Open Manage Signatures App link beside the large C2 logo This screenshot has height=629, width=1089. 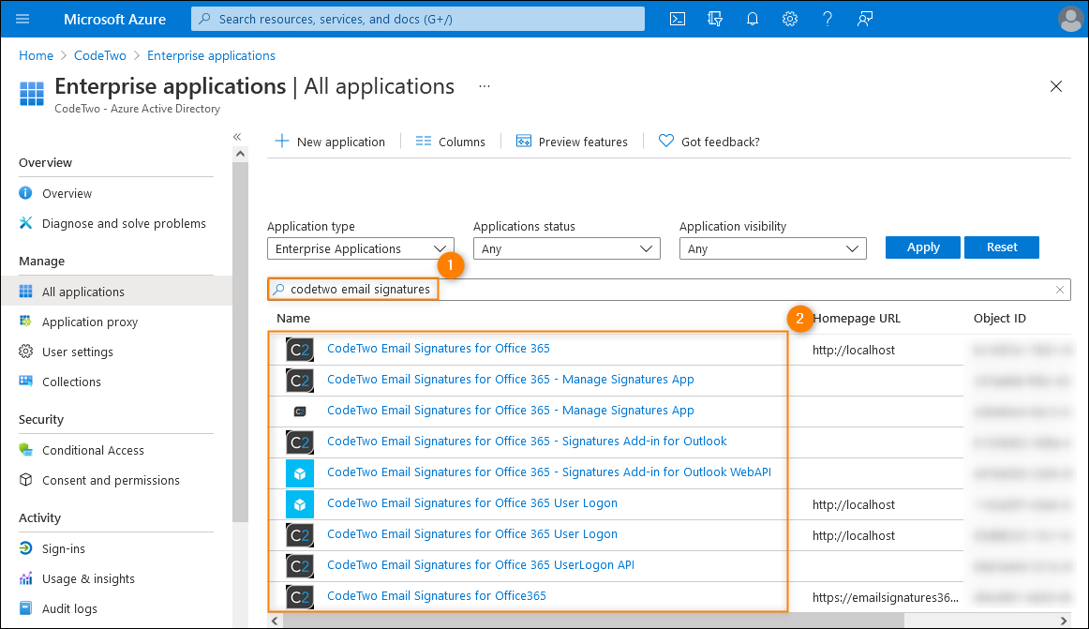point(511,380)
